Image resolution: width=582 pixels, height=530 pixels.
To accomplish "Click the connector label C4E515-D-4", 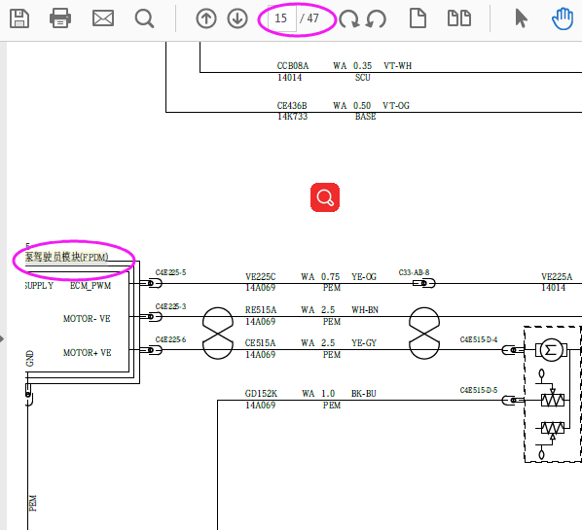I will [x=479, y=339].
